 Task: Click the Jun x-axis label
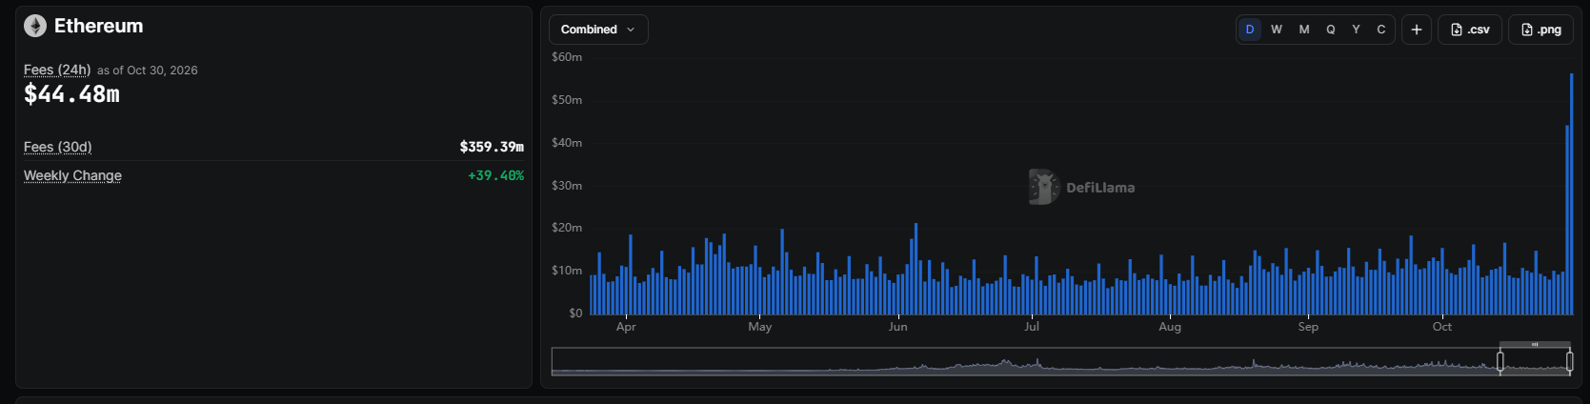[898, 327]
